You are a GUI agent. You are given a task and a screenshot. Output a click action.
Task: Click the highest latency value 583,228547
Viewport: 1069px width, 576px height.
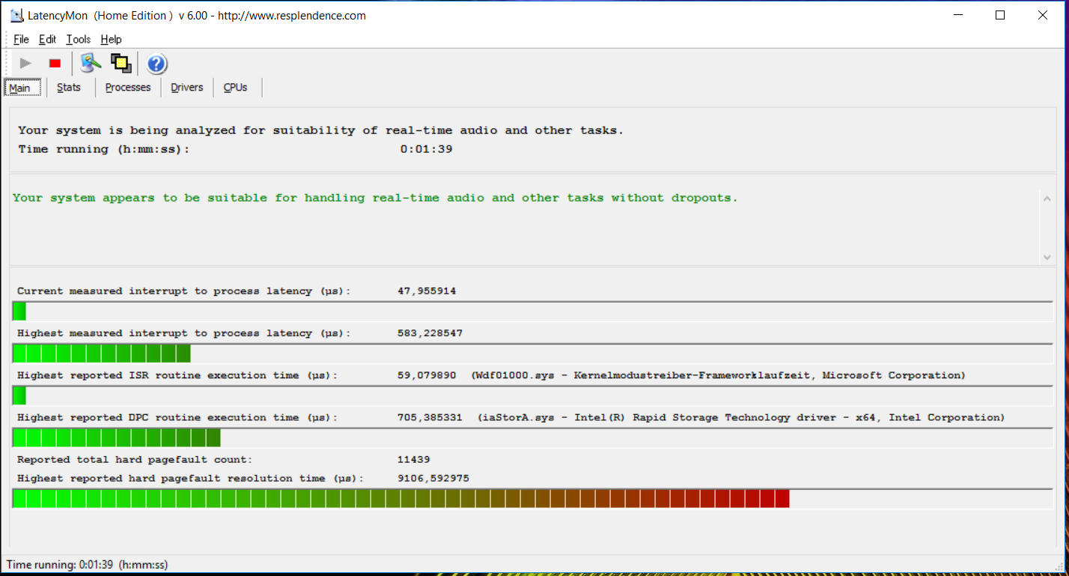(x=430, y=333)
